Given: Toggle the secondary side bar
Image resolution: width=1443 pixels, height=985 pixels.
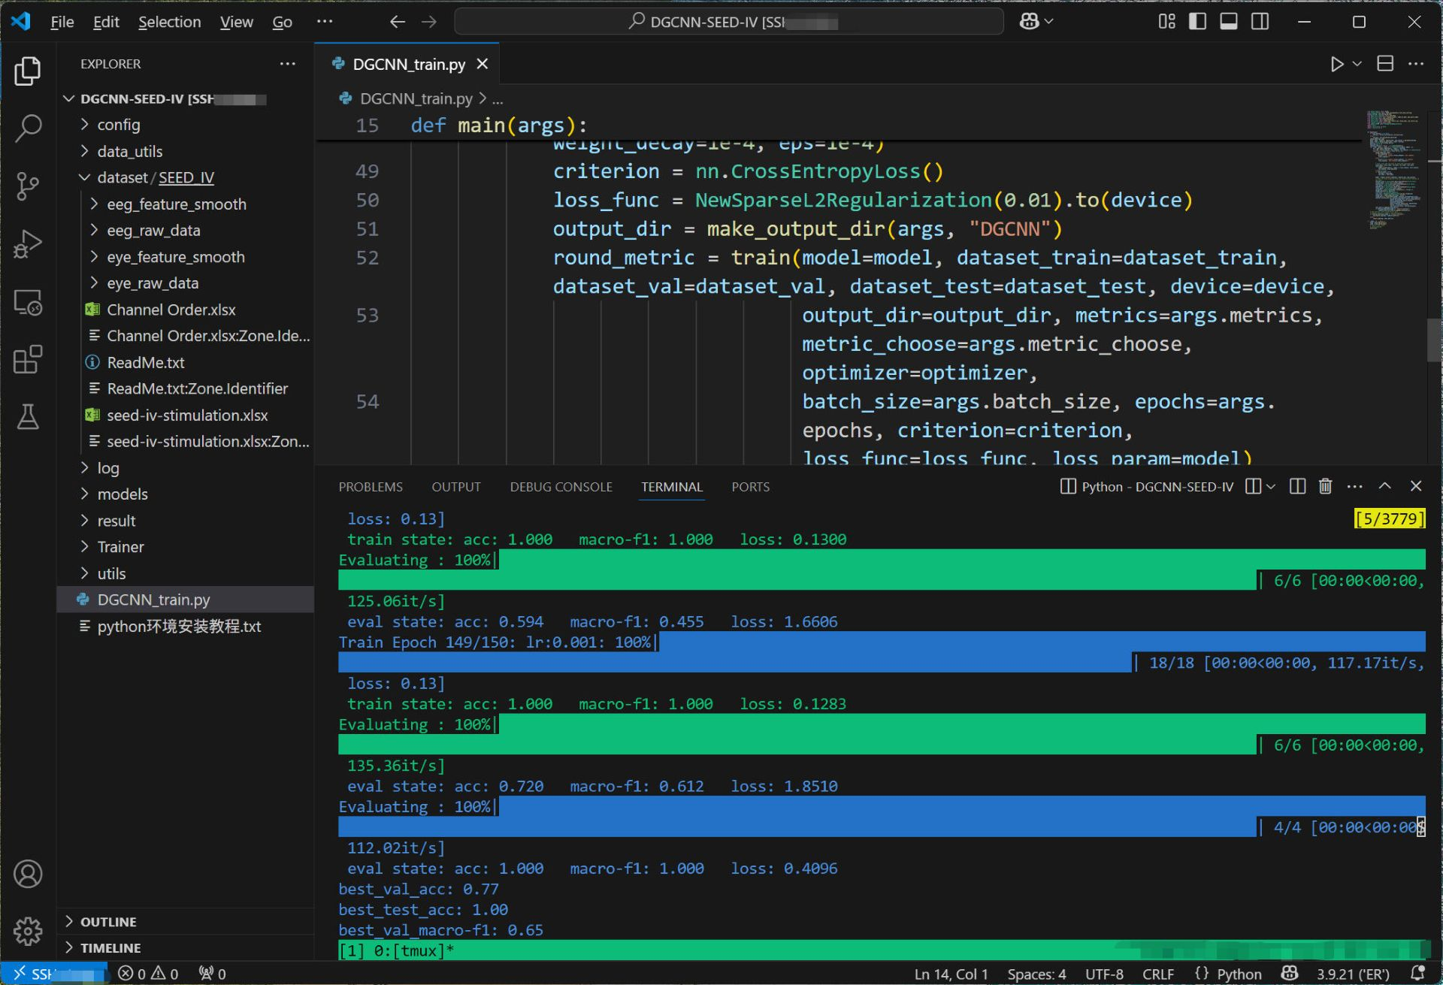Looking at the screenshot, I should pyautogui.click(x=1260, y=22).
